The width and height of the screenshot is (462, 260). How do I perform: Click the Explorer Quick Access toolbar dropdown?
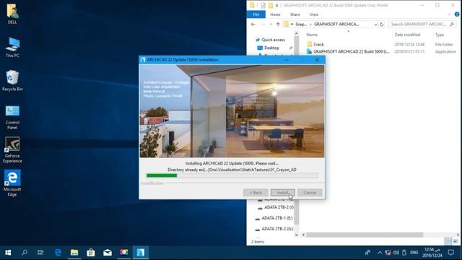[276, 5]
